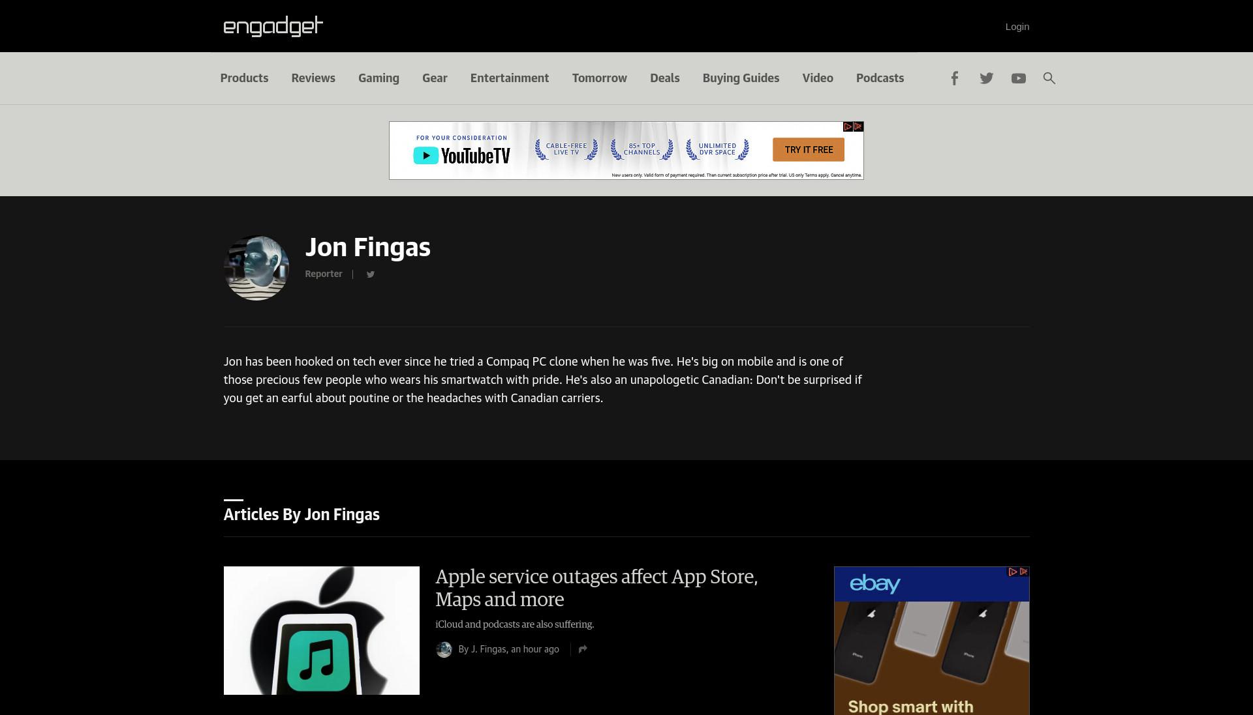The width and height of the screenshot is (1253, 715).
Task: Visit Jon Fingas's Twitter profile icon
Action: pyautogui.click(x=370, y=274)
